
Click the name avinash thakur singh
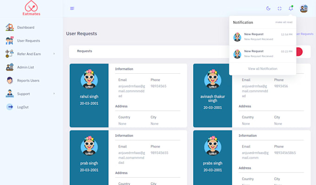tap(213, 99)
